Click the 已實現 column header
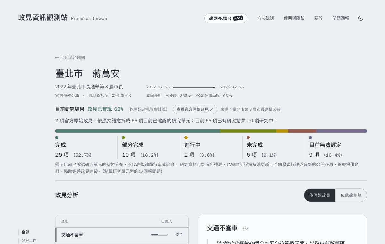 coord(166,221)
